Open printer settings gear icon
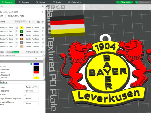 [x=42, y=6]
